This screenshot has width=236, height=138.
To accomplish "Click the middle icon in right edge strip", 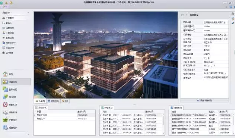I will pos(233,18).
